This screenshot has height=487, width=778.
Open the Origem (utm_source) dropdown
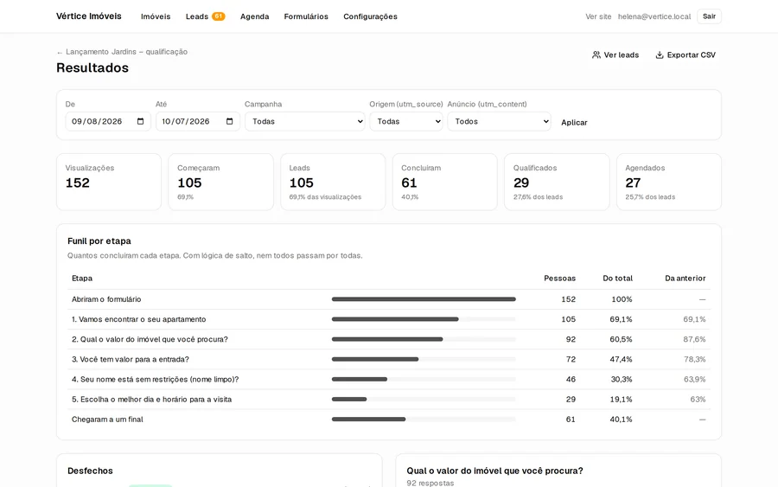406,122
